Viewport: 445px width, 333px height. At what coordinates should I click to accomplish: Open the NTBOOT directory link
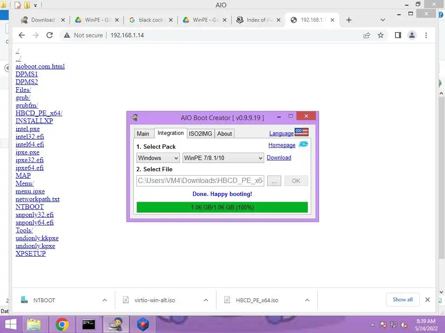[x=30, y=207]
